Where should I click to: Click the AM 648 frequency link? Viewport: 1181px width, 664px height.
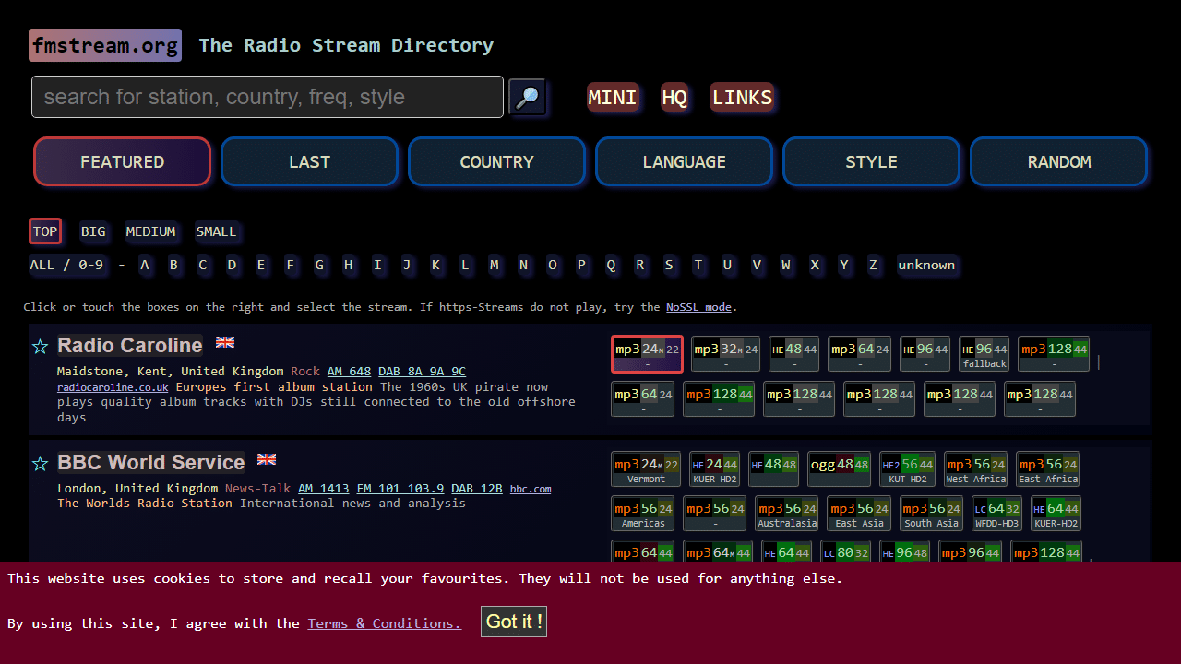point(349,372)
